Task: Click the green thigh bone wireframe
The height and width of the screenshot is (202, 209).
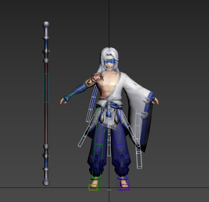Action: point(100,126)
